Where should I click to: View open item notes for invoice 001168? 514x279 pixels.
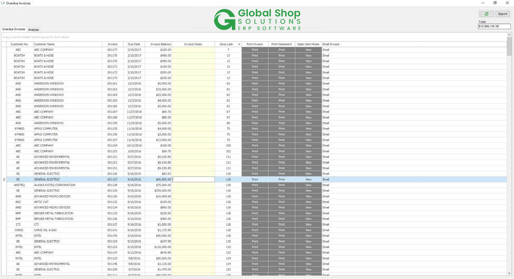[x=308, y=118]
